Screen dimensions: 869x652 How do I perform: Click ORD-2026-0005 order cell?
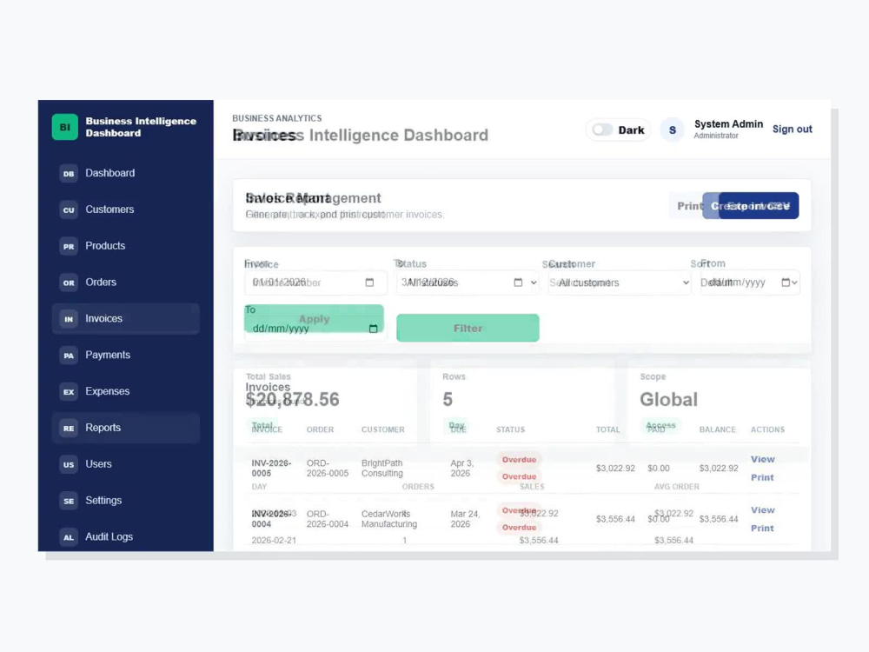[327, 468]
